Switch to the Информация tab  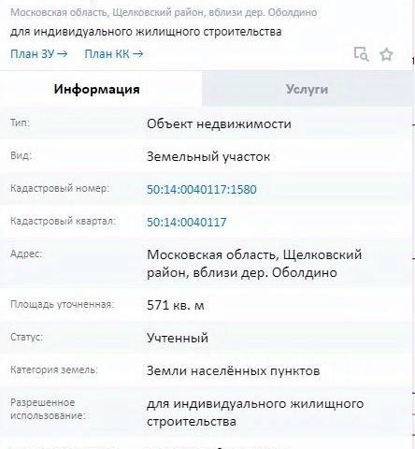tap(96, 89)
